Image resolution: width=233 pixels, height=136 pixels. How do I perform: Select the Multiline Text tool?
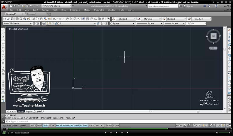(3, 97)
